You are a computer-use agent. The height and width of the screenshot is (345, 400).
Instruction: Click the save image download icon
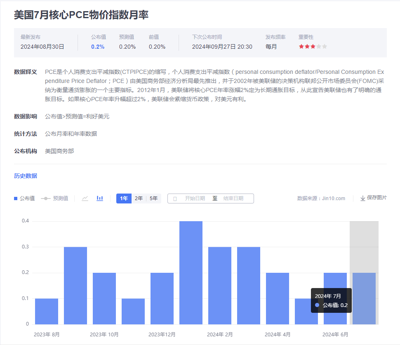click(363, 198)
